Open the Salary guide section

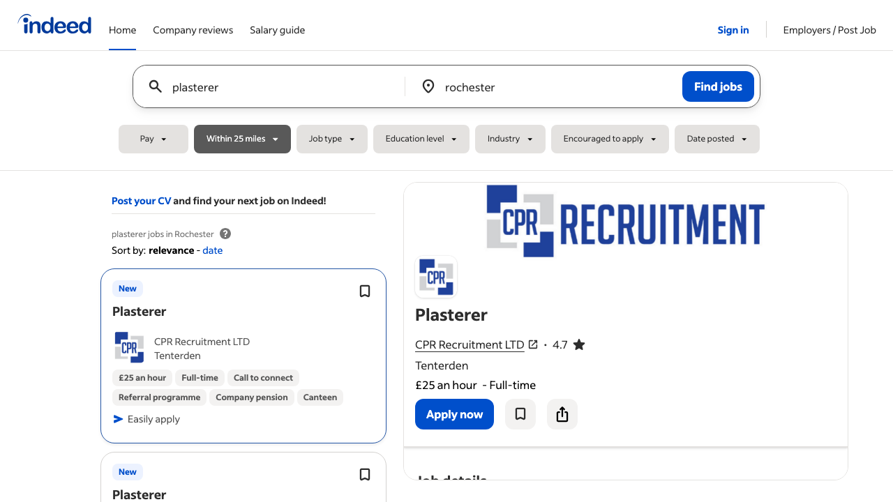pyautogui.click(x=277, y=30)
